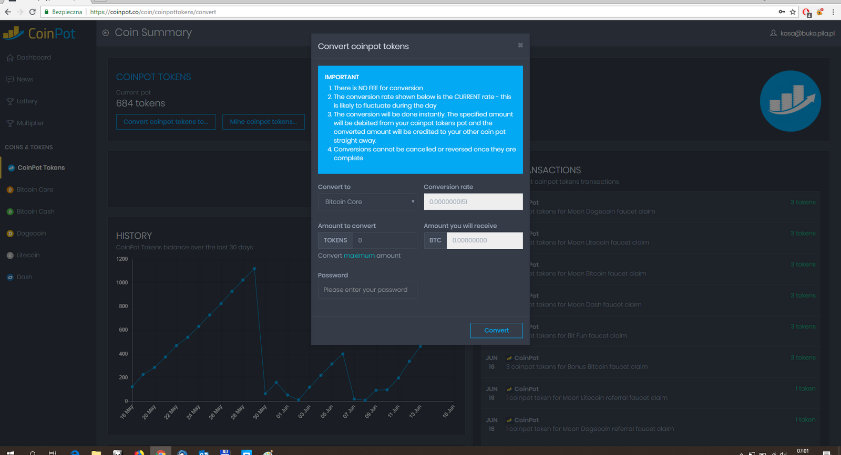841x455 pixels.
Task: Select Bitcoin Cash in sidebar
Action: tap(35, 211)
